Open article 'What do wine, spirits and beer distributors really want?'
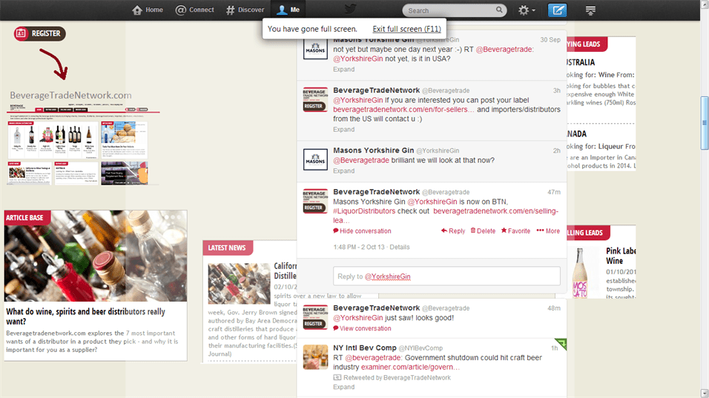709x398 pixels. coord(85,316)
